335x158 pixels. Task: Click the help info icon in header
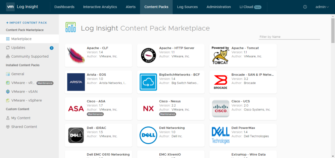(x=305, y=7)
